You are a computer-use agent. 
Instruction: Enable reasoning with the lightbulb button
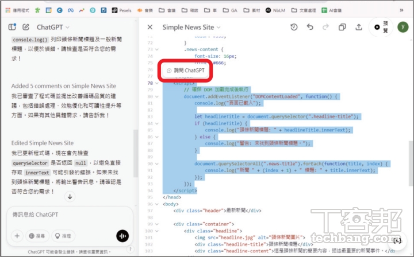[63, 236]
